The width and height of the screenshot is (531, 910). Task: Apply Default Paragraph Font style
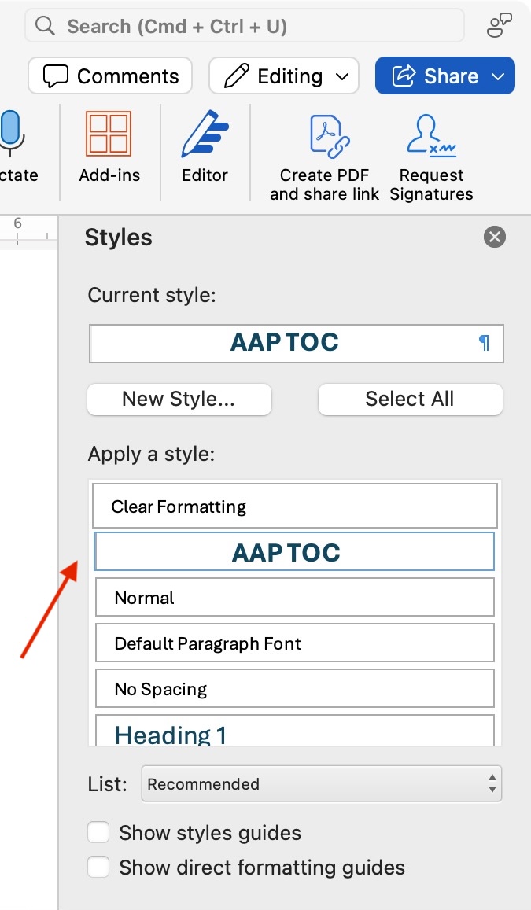295,643
